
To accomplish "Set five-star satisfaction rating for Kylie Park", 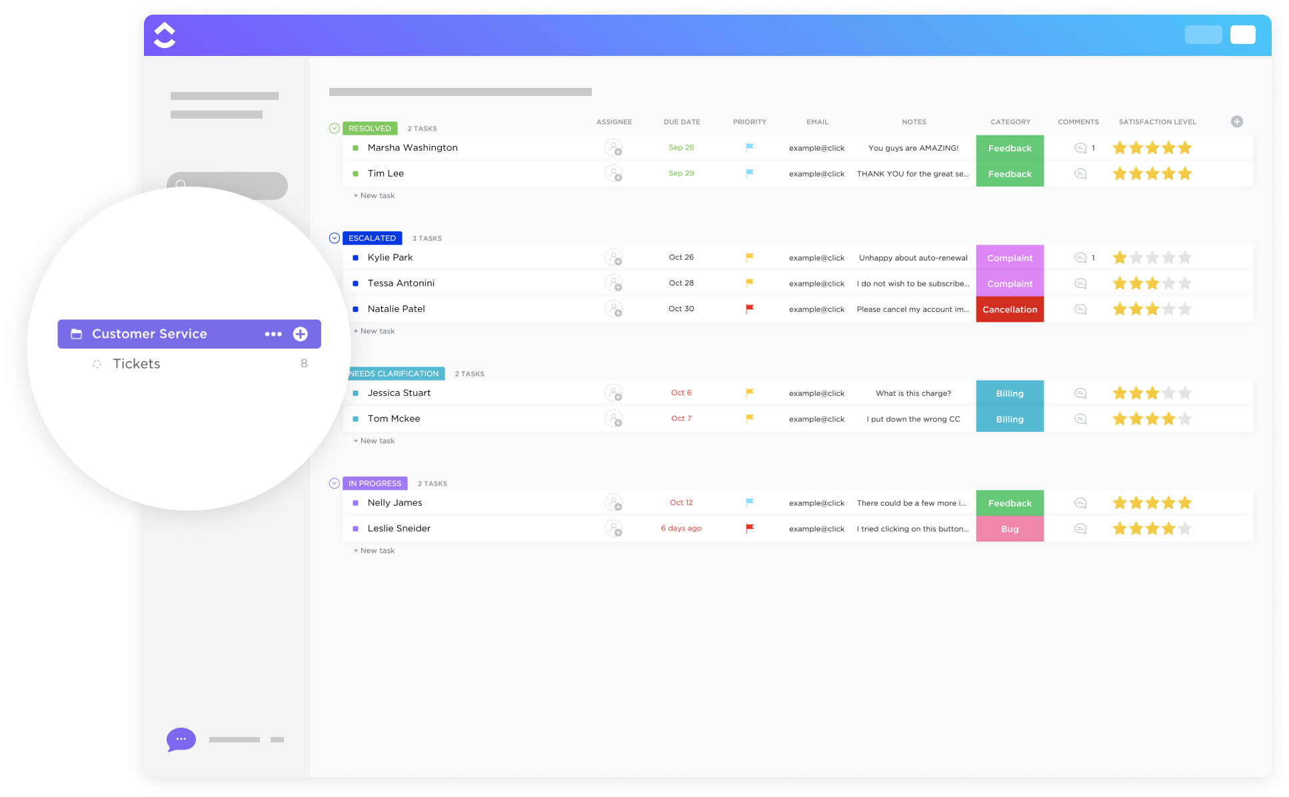I will [1185, 257].
